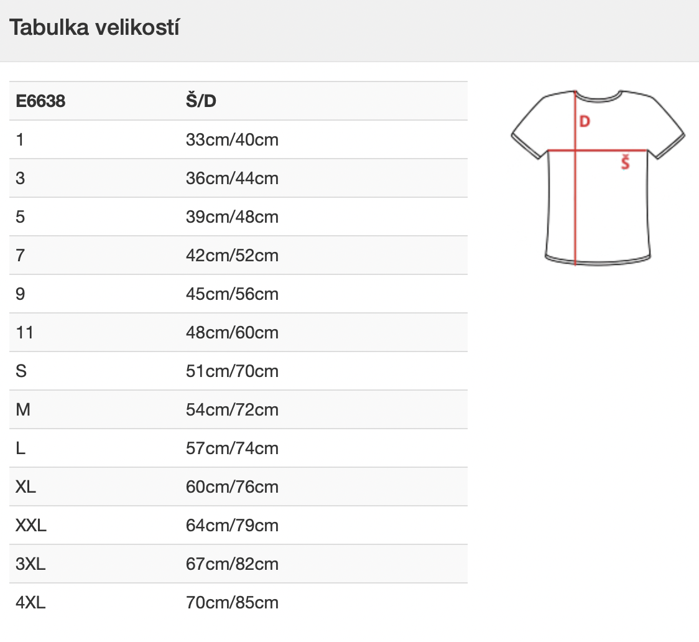Click the red Š width label on shirt

click(x=626, y=162)
